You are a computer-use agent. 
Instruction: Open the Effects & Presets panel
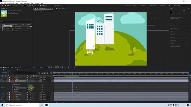175,29
